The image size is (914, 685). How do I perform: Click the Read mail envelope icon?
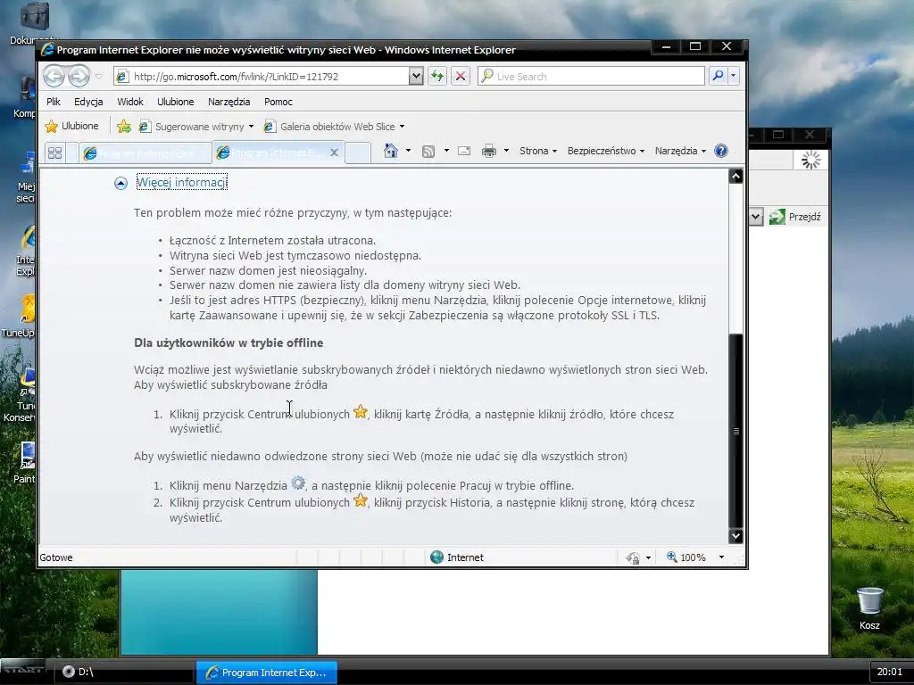point(464,151)
